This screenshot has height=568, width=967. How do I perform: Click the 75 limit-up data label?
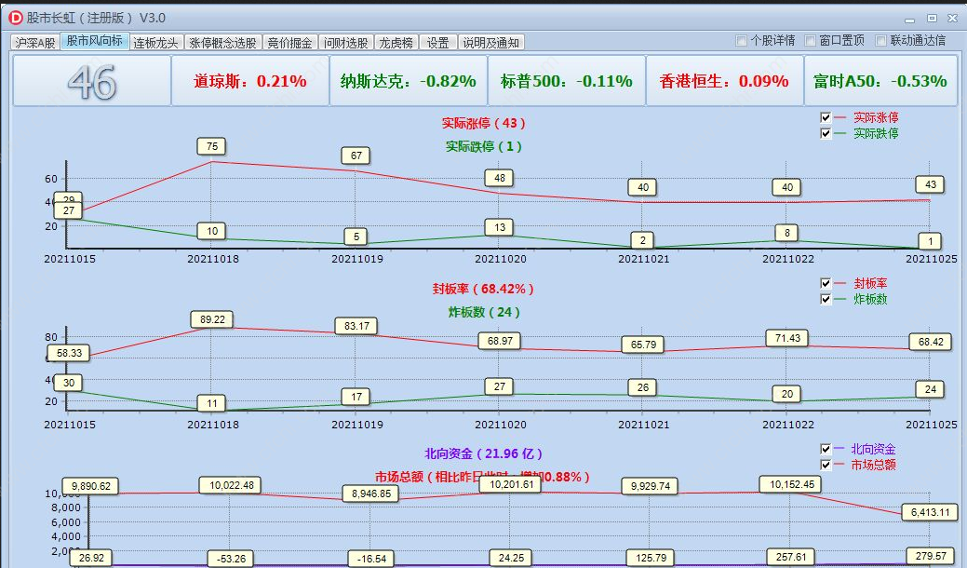click(x=211, y=147)
